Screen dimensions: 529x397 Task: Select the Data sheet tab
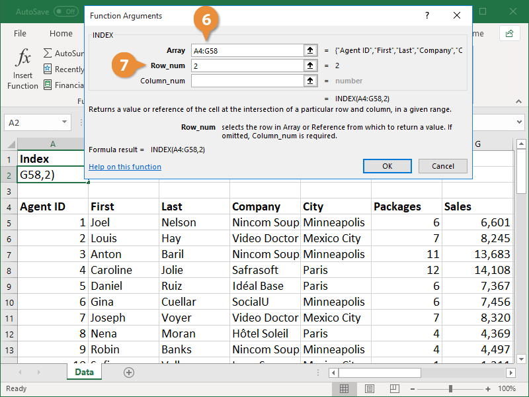click(x=84, y=373)
